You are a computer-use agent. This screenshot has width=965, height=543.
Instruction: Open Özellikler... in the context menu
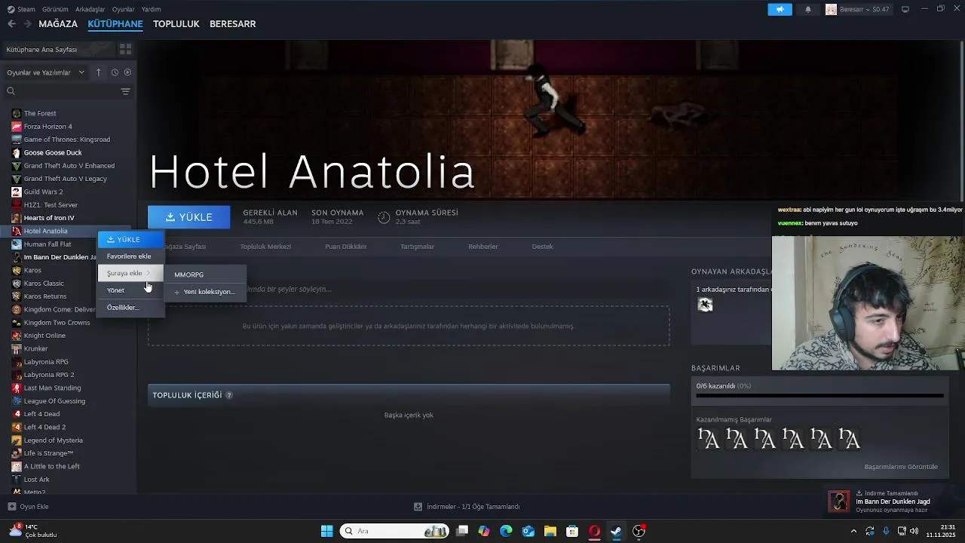(130, 308)
